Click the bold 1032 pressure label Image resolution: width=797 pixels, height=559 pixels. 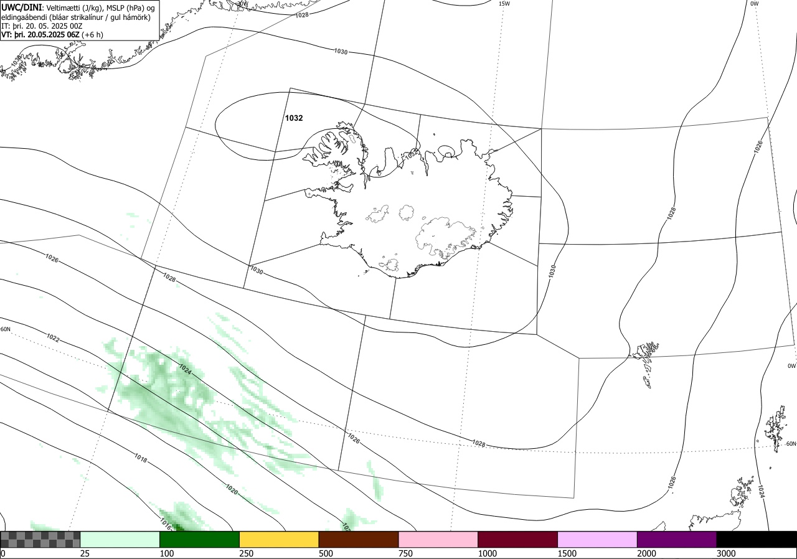coord(294,118)
